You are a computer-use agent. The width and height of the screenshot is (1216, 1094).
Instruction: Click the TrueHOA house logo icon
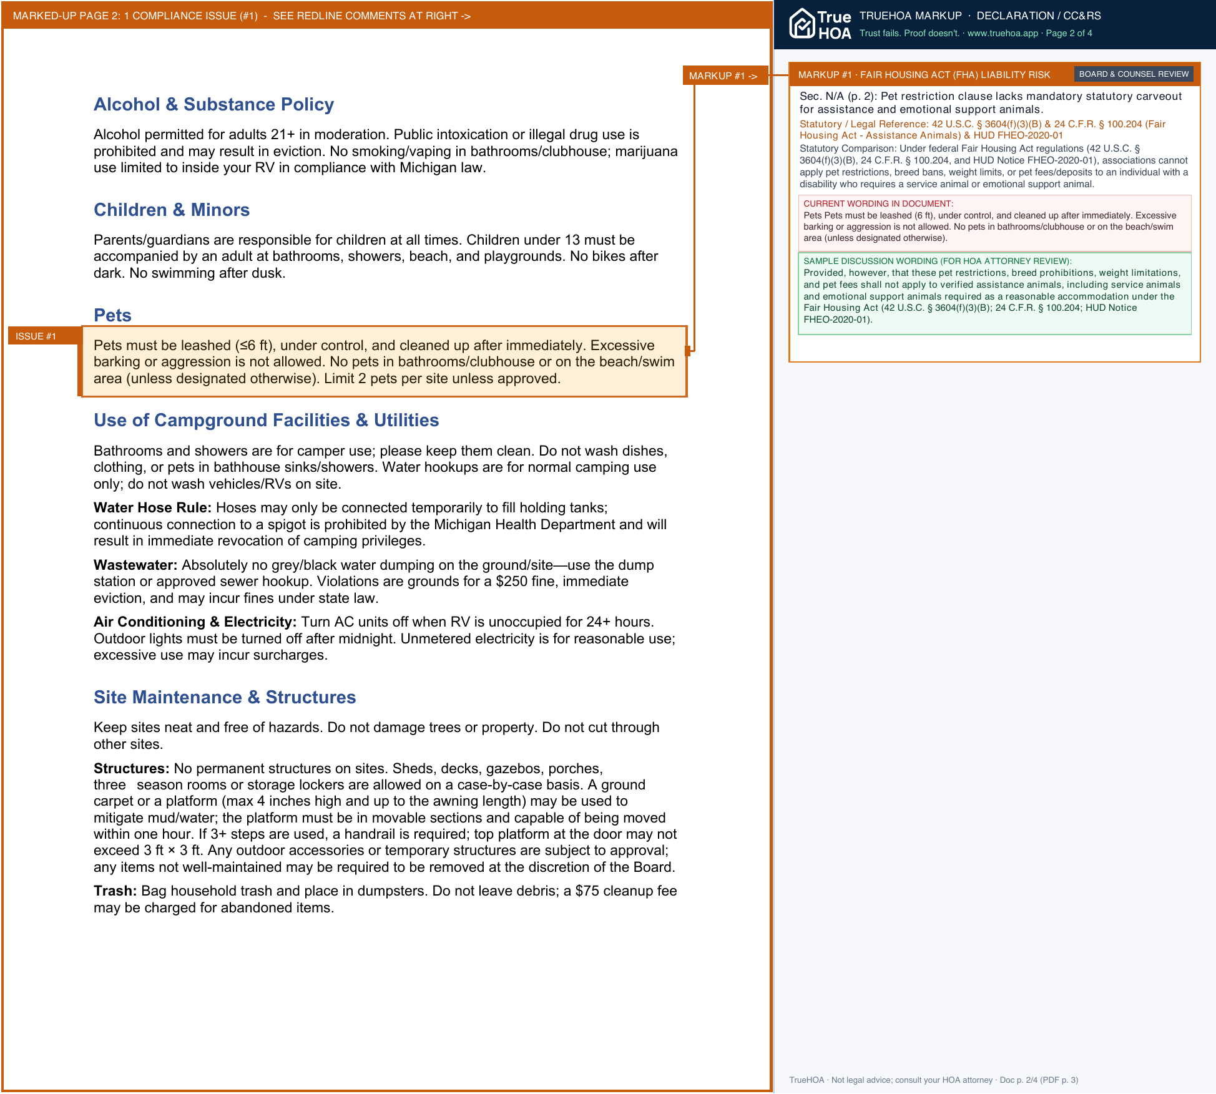coord(802,24)
